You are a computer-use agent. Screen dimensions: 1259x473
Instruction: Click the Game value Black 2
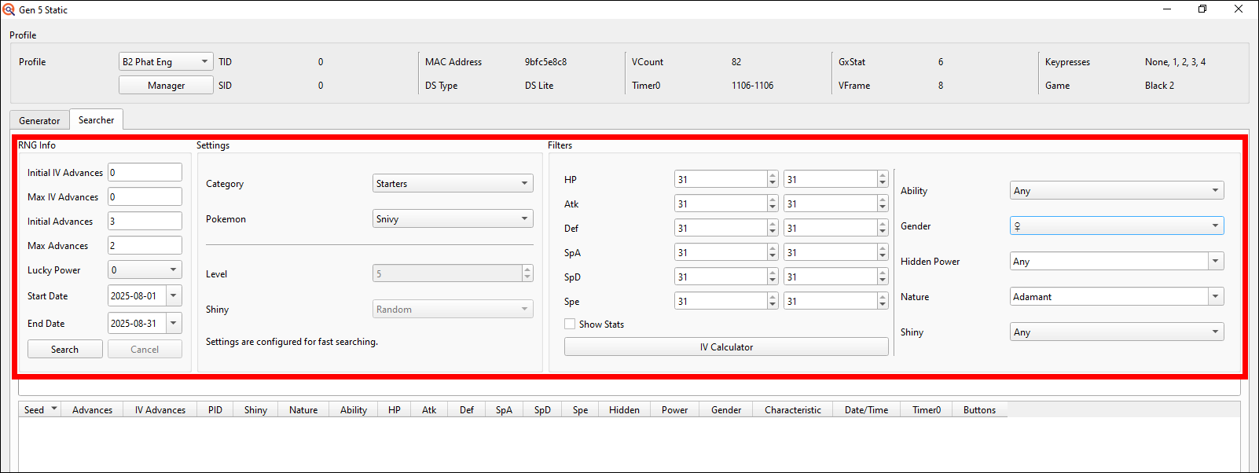tap(1159, 85)
